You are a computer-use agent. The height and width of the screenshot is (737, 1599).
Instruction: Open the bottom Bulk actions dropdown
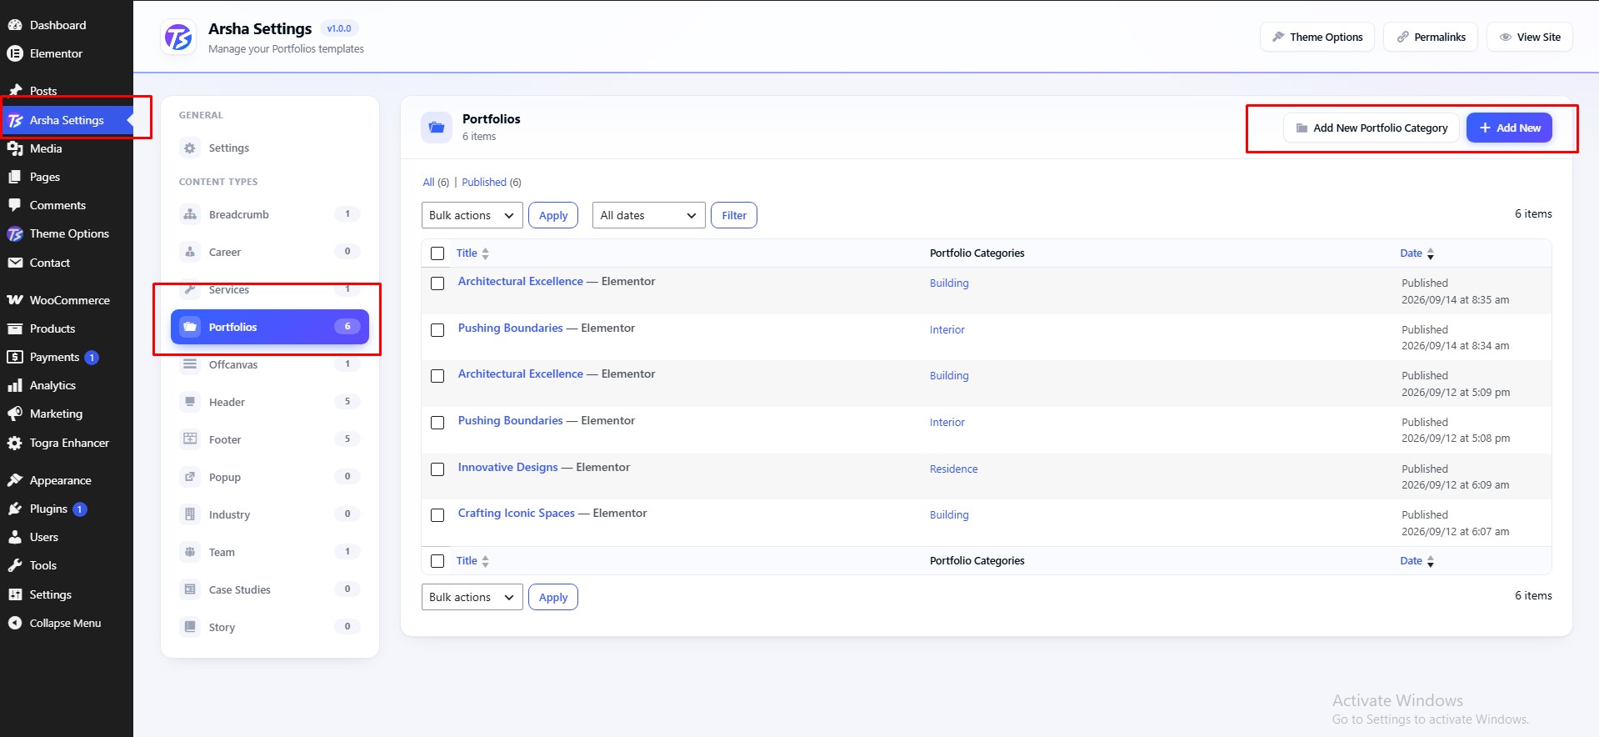point(472,597)
